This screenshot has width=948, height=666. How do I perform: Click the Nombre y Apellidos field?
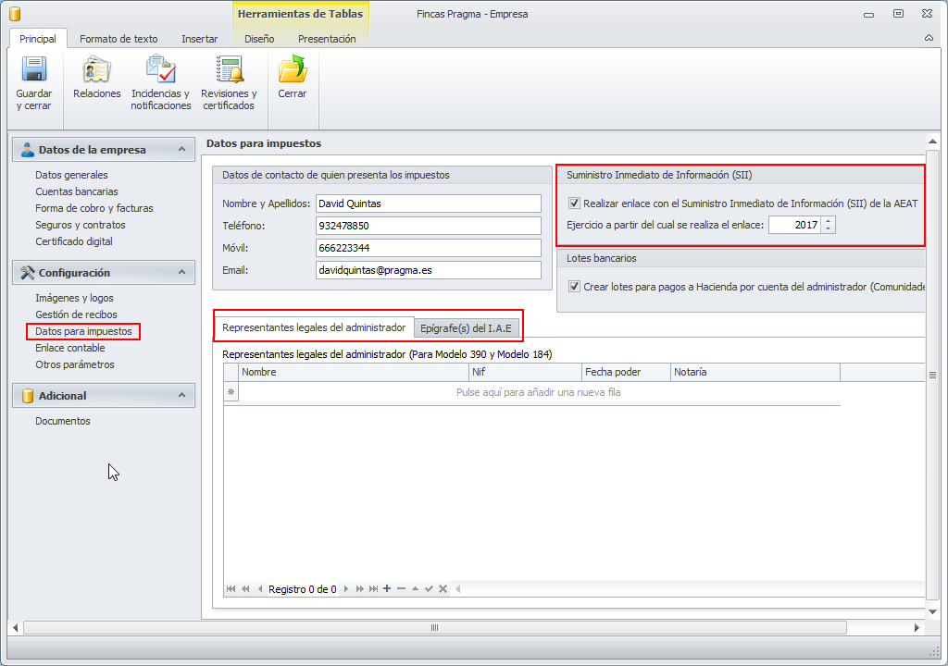point(428,203)
